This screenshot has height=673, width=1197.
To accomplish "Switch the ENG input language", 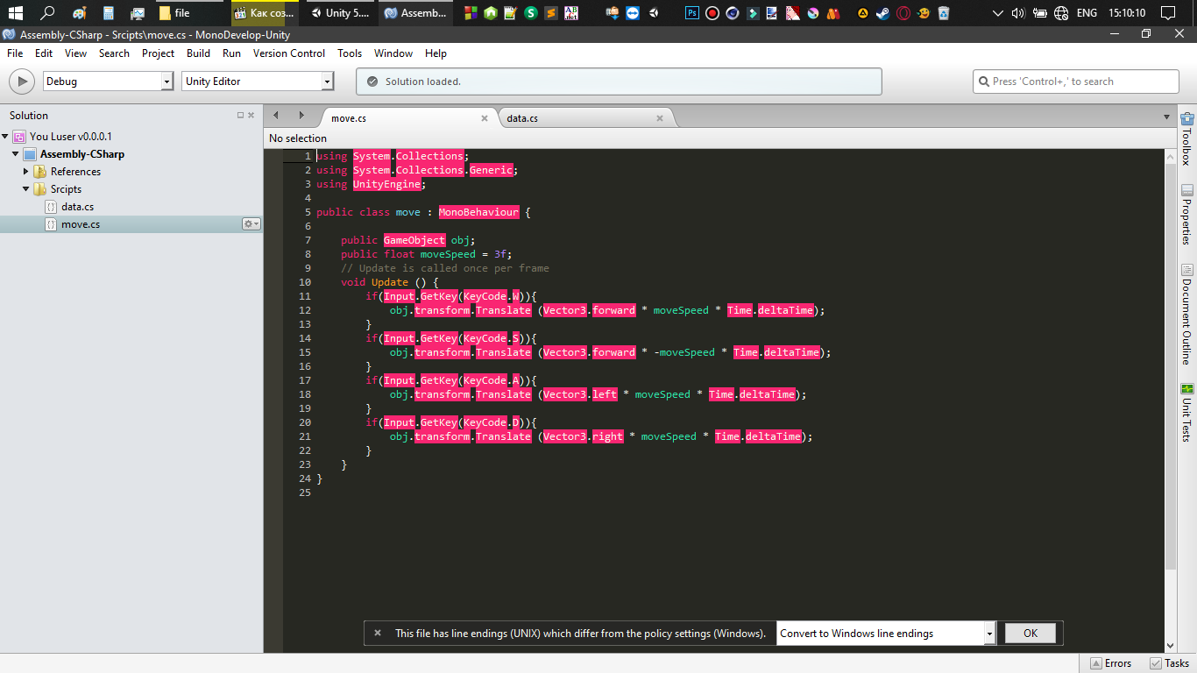I will click(1087, 13).
